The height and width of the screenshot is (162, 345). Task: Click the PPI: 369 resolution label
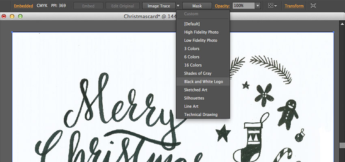(x=58, y=6)
